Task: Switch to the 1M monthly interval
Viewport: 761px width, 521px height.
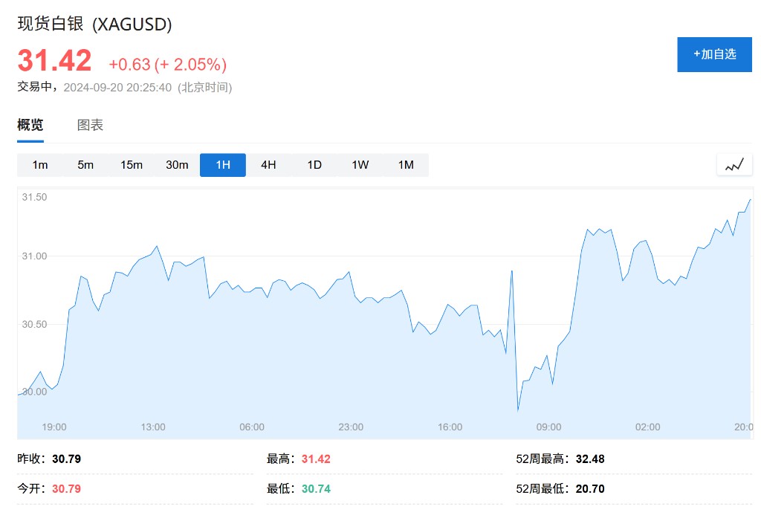Action: (x=406, y=165)
